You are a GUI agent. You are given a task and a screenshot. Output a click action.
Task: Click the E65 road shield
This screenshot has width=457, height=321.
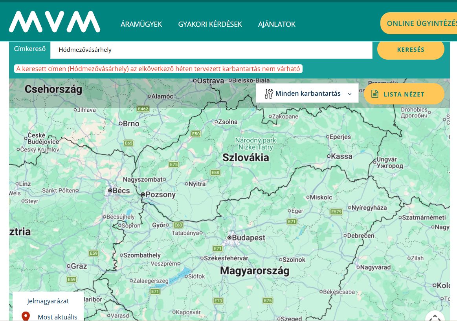tap(128, 143)
